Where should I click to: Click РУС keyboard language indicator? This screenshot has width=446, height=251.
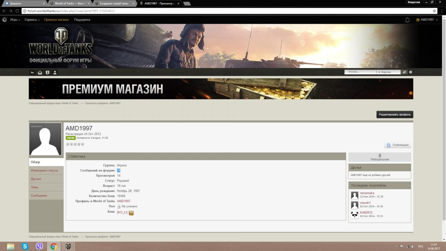pyautogui.click(x=421, y=247)
